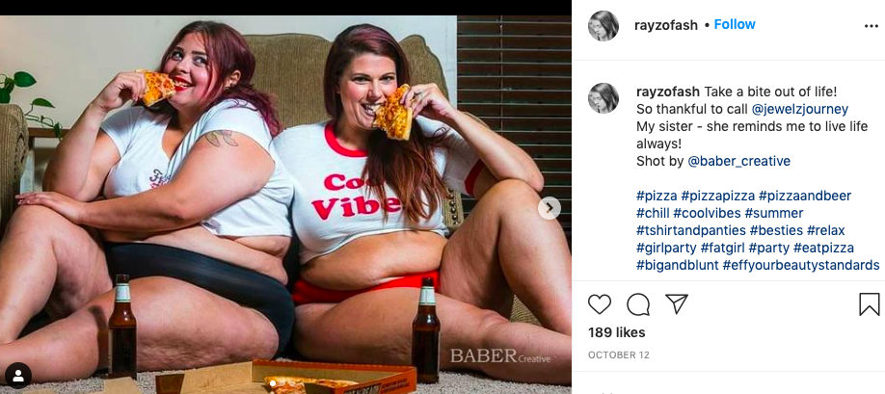Share post with paper plane icon
This screenshot has width=885, height=394.
click(x=676, y=303)
